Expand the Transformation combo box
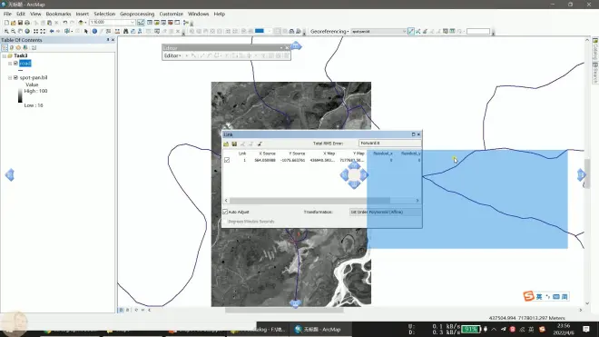The image size is (599, 337). point(386,212)
